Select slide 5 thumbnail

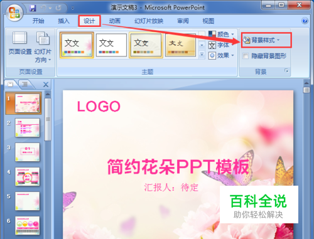[27, 201]
